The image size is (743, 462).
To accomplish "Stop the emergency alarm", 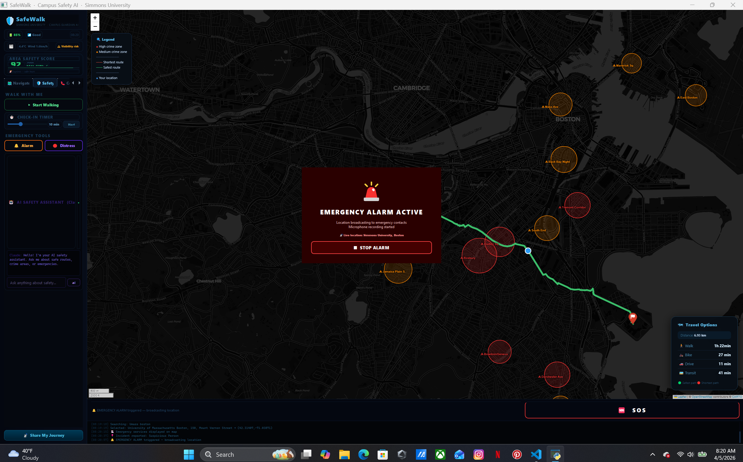I will pos(371,248).
